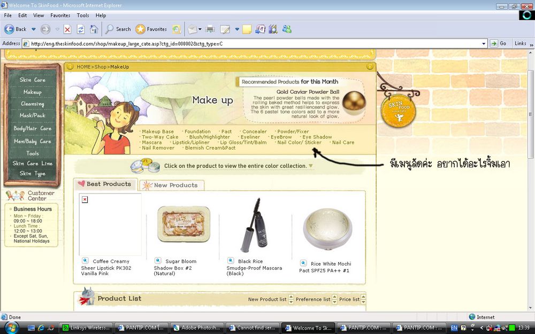This screenshot has height=334, width=535.
Task: Toggle the Price list sort arrows
Action: [x=363, y=300]
